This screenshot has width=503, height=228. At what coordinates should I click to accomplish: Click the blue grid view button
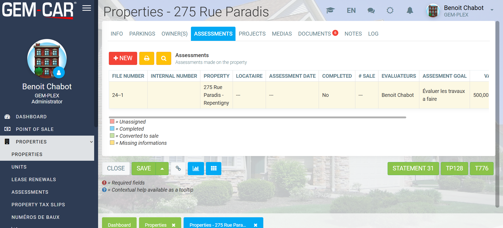pos(213,168)
